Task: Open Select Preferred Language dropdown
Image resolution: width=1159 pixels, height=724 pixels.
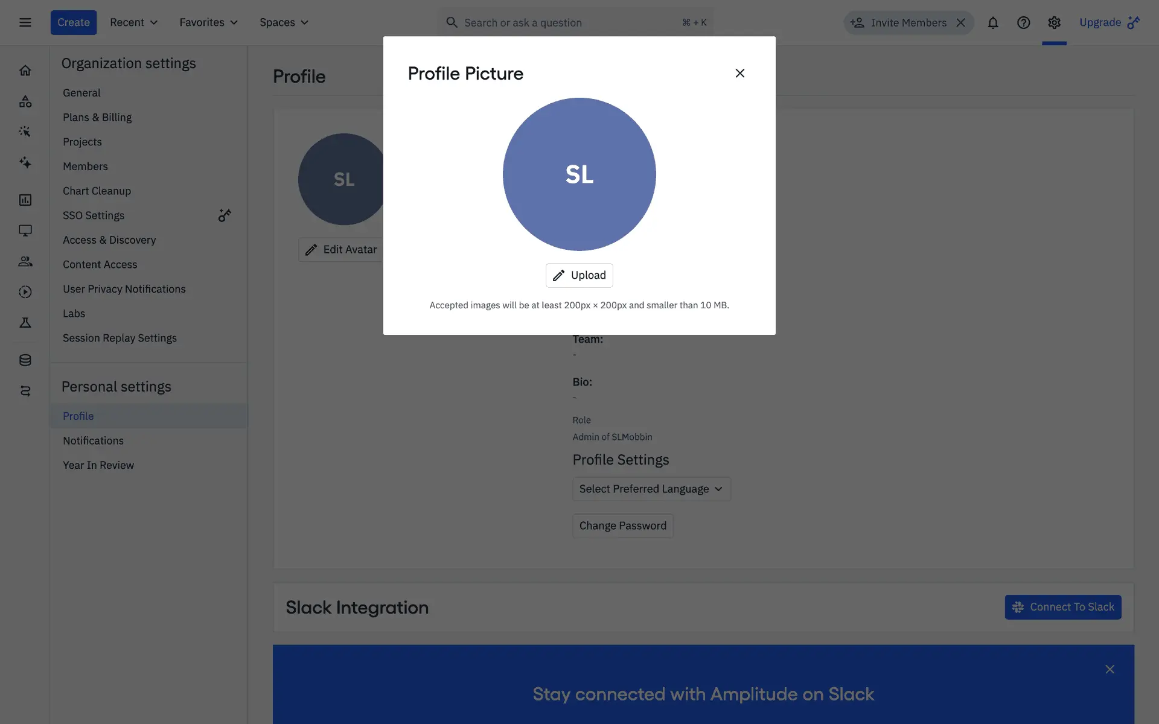Action: click(651, 489)
